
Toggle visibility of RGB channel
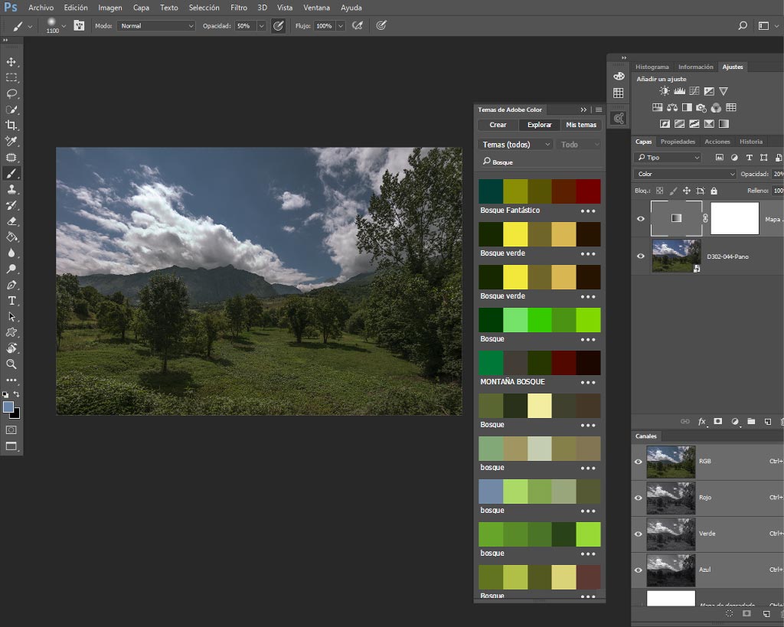click(639, 462)
